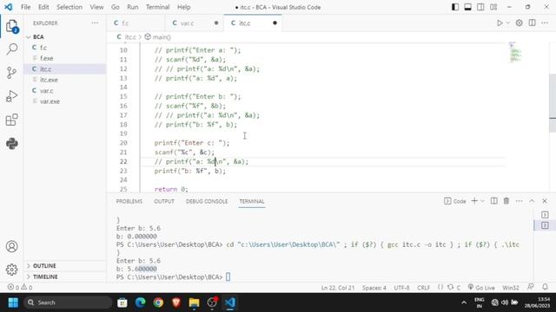Screen dimensions: 556x312
Task: Change line ending via CRLF
Action: (x=423, y=288)
